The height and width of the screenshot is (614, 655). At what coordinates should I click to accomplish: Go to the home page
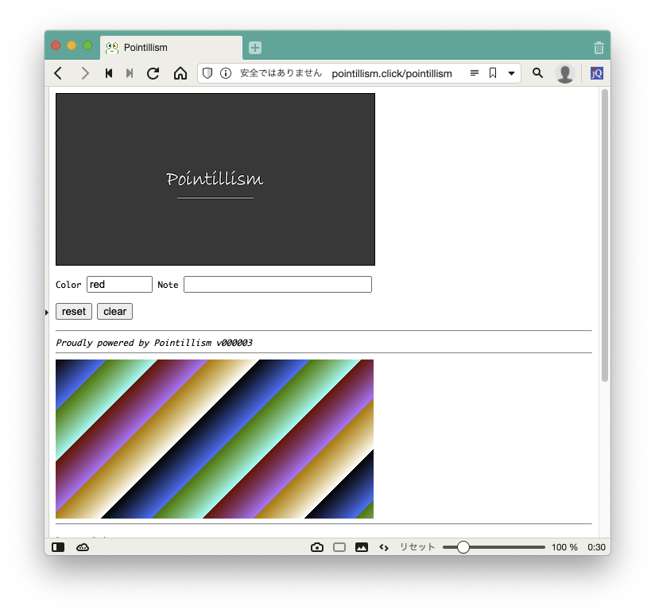pos(180,73)
